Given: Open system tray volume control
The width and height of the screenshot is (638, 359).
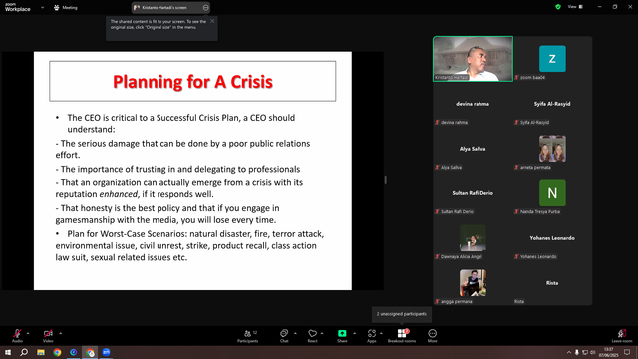Looking at the screenshot, I should point(593,352).
